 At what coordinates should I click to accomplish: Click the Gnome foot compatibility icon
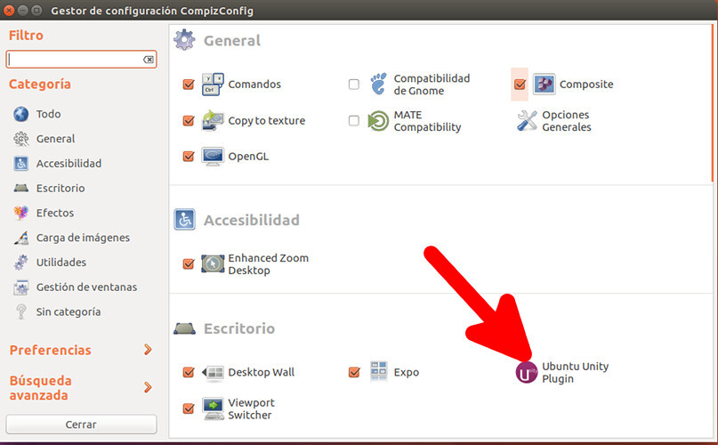click(378, 84)
